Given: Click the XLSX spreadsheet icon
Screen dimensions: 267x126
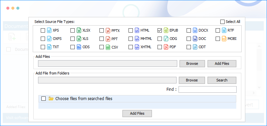Looking at the screenshot, I should pyautogui.click(x=79, y=31).
